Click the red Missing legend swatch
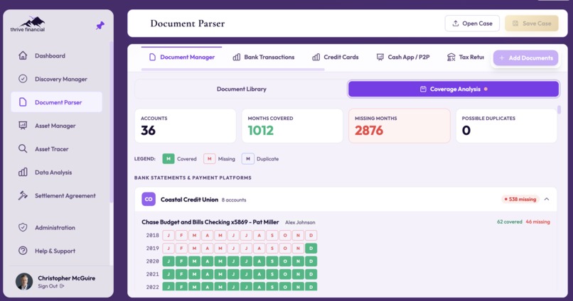Viewport: 573px width, 301px height. [210, 159]
